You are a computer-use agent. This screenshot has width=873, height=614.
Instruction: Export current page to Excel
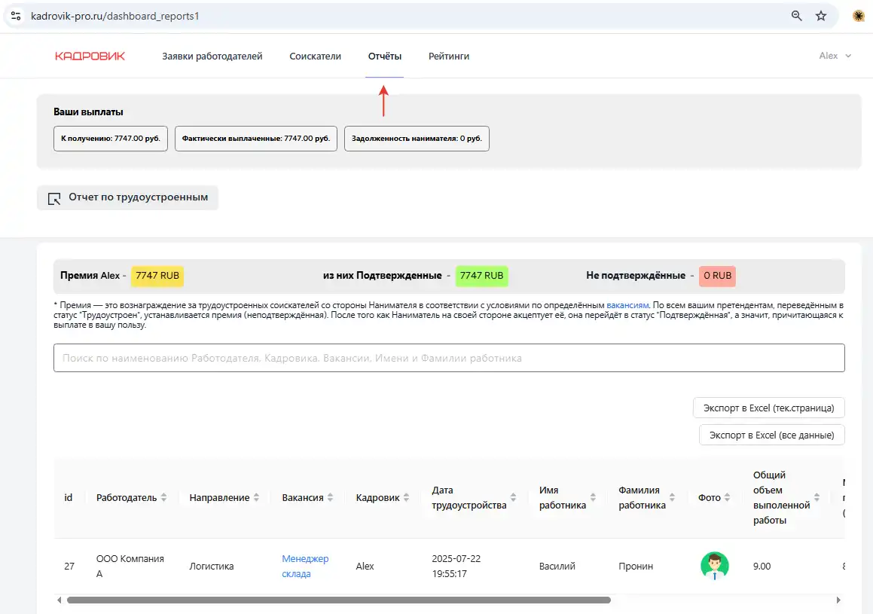coord(768,408)
